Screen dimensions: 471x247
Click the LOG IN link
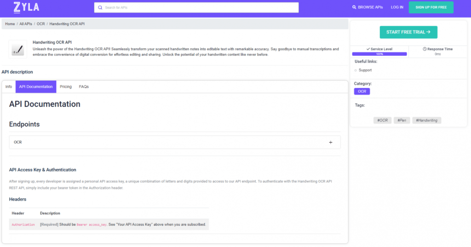pyautogui.click(x=397, y=7)
